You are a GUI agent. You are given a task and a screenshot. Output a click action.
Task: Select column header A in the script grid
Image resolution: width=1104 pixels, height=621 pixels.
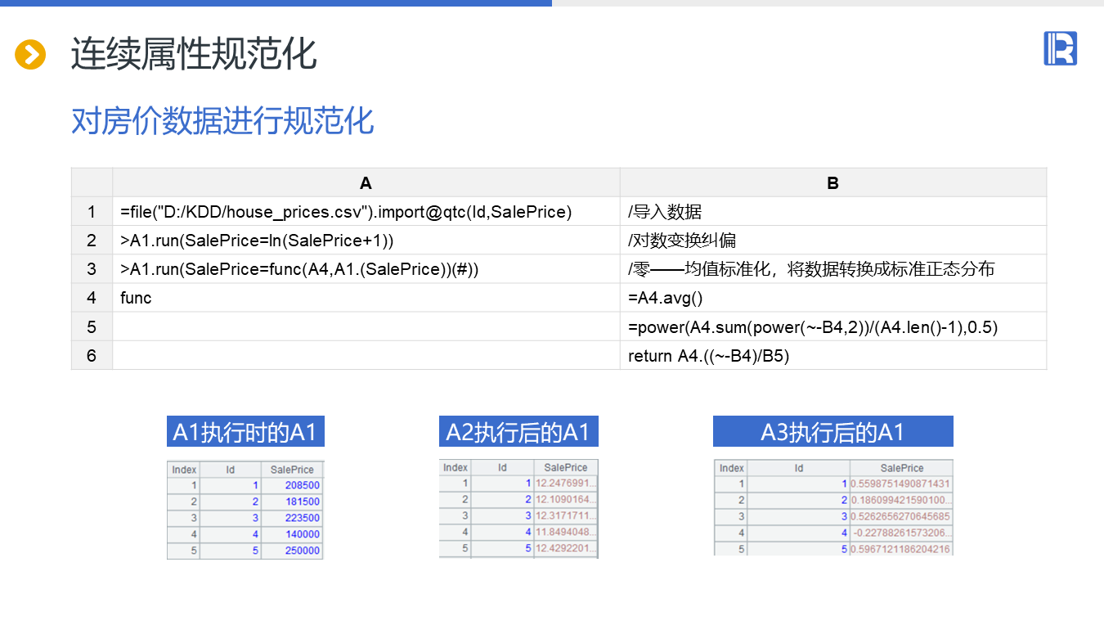pyautogui.click(x=366, y=182)
